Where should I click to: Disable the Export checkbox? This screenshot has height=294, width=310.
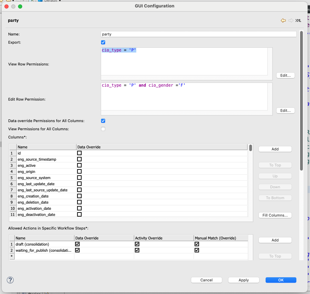pos(103,42)
